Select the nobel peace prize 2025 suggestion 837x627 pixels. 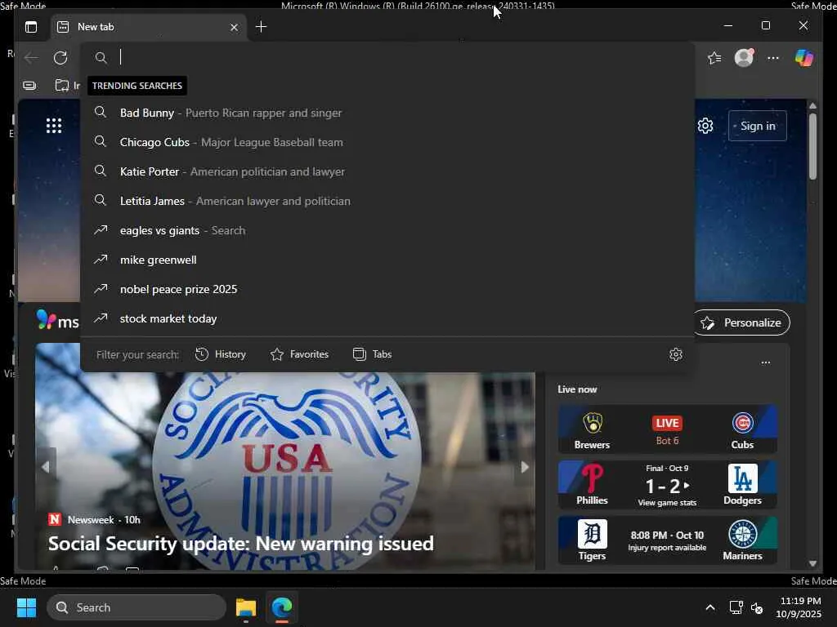[387, 289]
